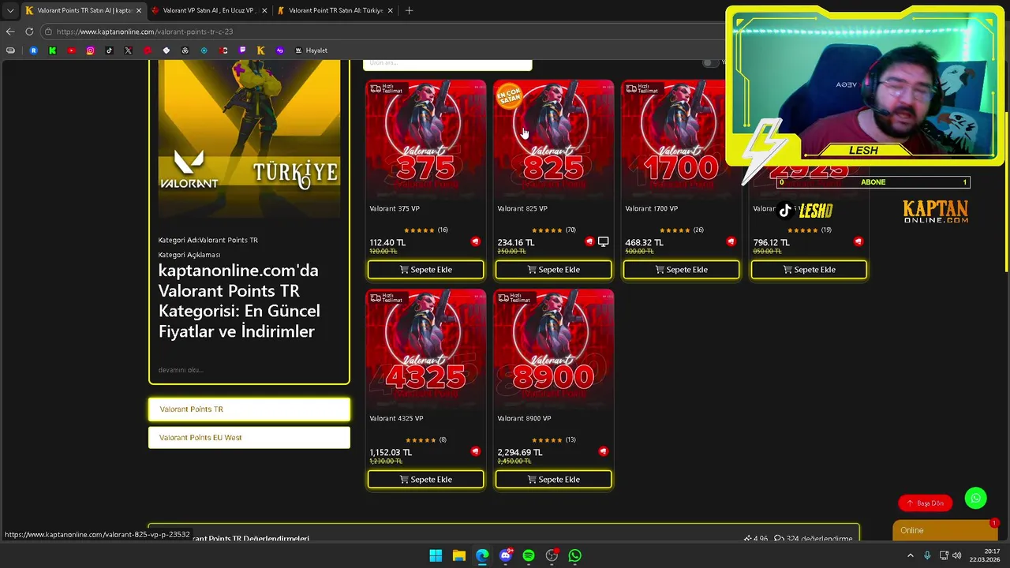
Task: Click the red icon on 4325 VP card
Action: [x=475, y=451]
